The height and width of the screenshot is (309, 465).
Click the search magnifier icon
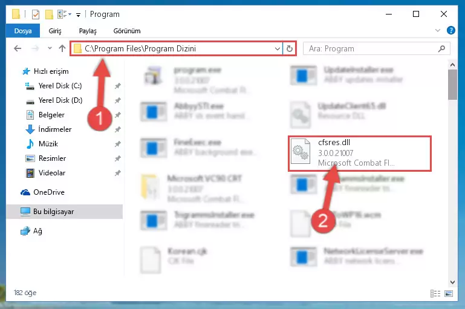coord(441,48)
